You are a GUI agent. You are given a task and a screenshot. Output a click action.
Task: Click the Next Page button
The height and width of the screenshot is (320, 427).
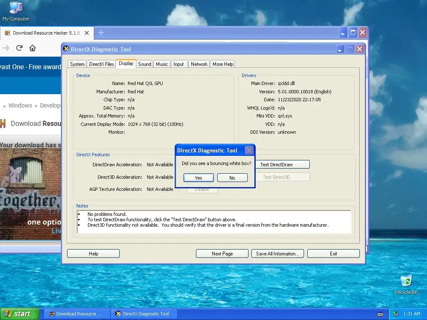click(222, 254)
